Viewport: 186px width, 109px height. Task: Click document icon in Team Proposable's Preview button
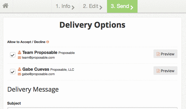(x=158, y=54)
